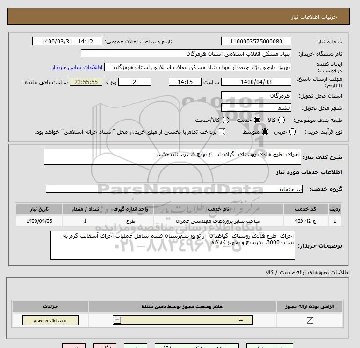This screenshot has width=360, height=348.
Task: Click the استان محل تحویل field هرمزگان
Action: (256, 95)
